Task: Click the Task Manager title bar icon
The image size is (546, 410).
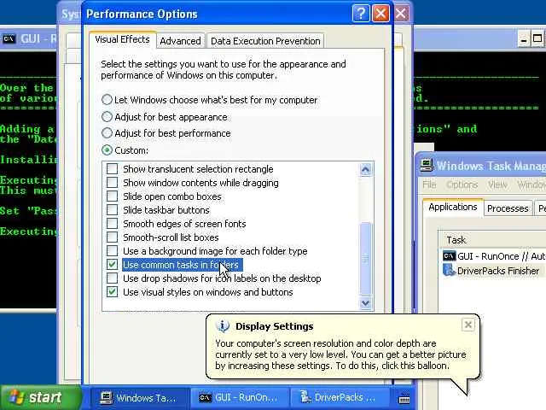Action: point(427,165)
